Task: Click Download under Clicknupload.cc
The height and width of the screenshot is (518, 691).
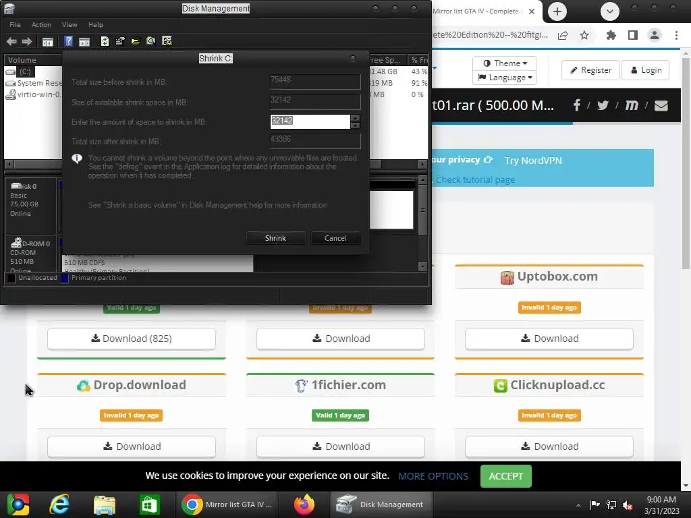Action: point(549,447)
